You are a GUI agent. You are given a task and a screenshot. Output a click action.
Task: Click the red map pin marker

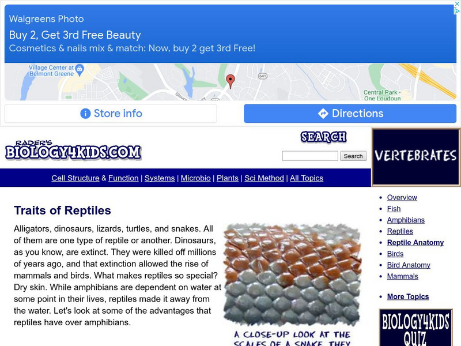coord(230,81)
